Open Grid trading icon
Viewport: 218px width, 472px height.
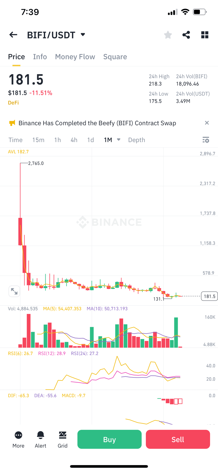(x=63, y=439)
